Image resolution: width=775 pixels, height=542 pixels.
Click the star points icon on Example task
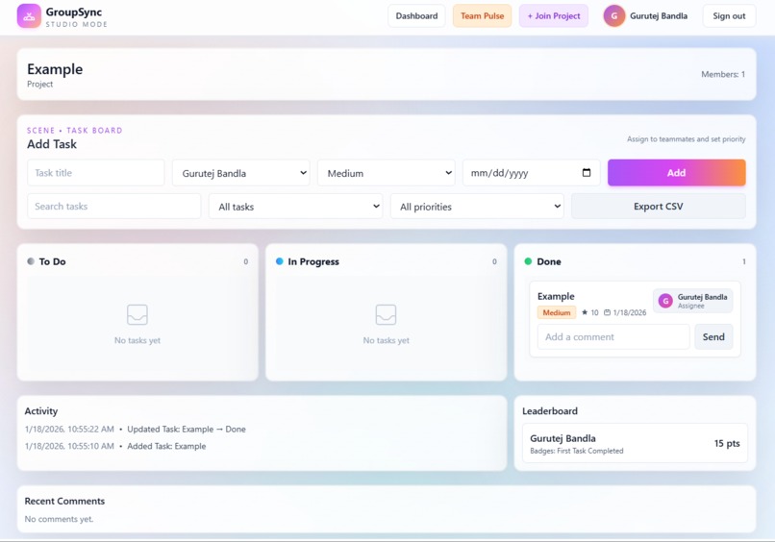585,312
